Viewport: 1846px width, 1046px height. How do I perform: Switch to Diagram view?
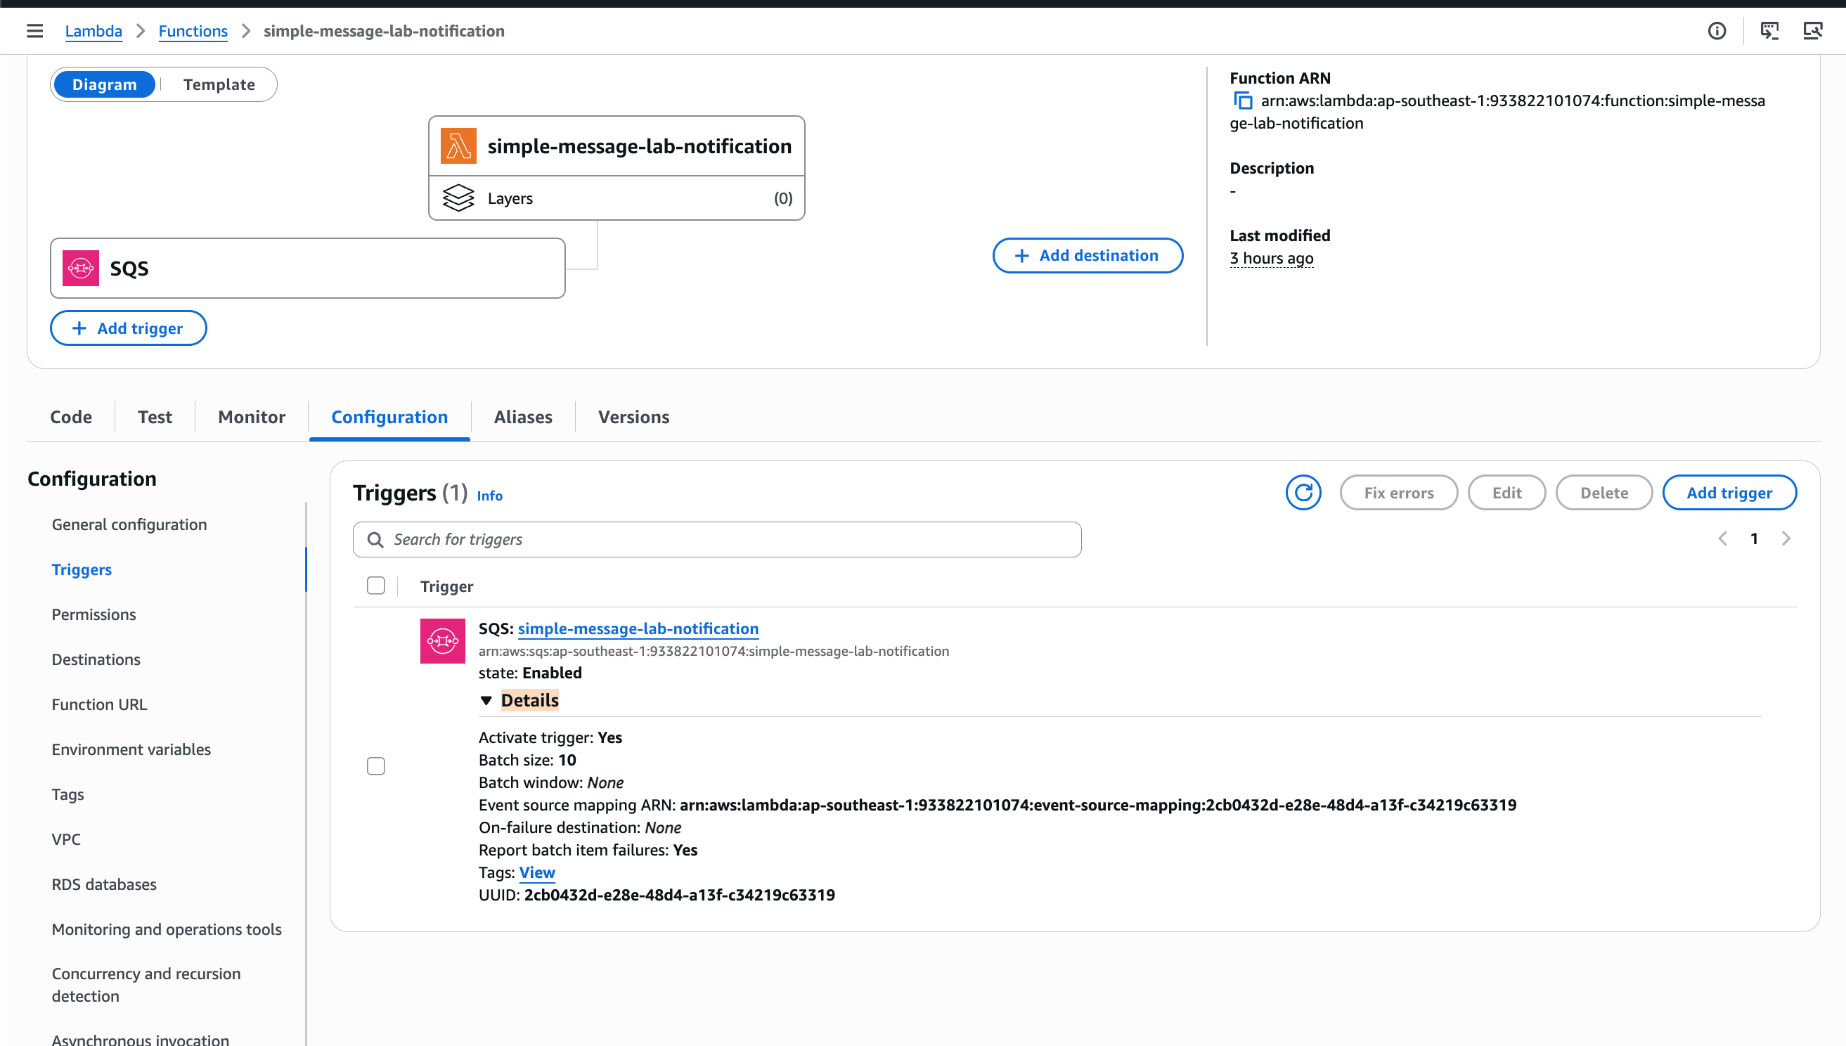tap(104, 85)
